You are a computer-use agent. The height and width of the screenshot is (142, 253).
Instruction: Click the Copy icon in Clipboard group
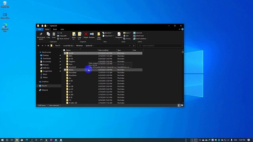[x=48, y=34]
